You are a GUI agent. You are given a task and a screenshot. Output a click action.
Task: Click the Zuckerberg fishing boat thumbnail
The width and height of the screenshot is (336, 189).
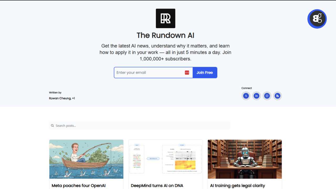[x=86, y=159]
